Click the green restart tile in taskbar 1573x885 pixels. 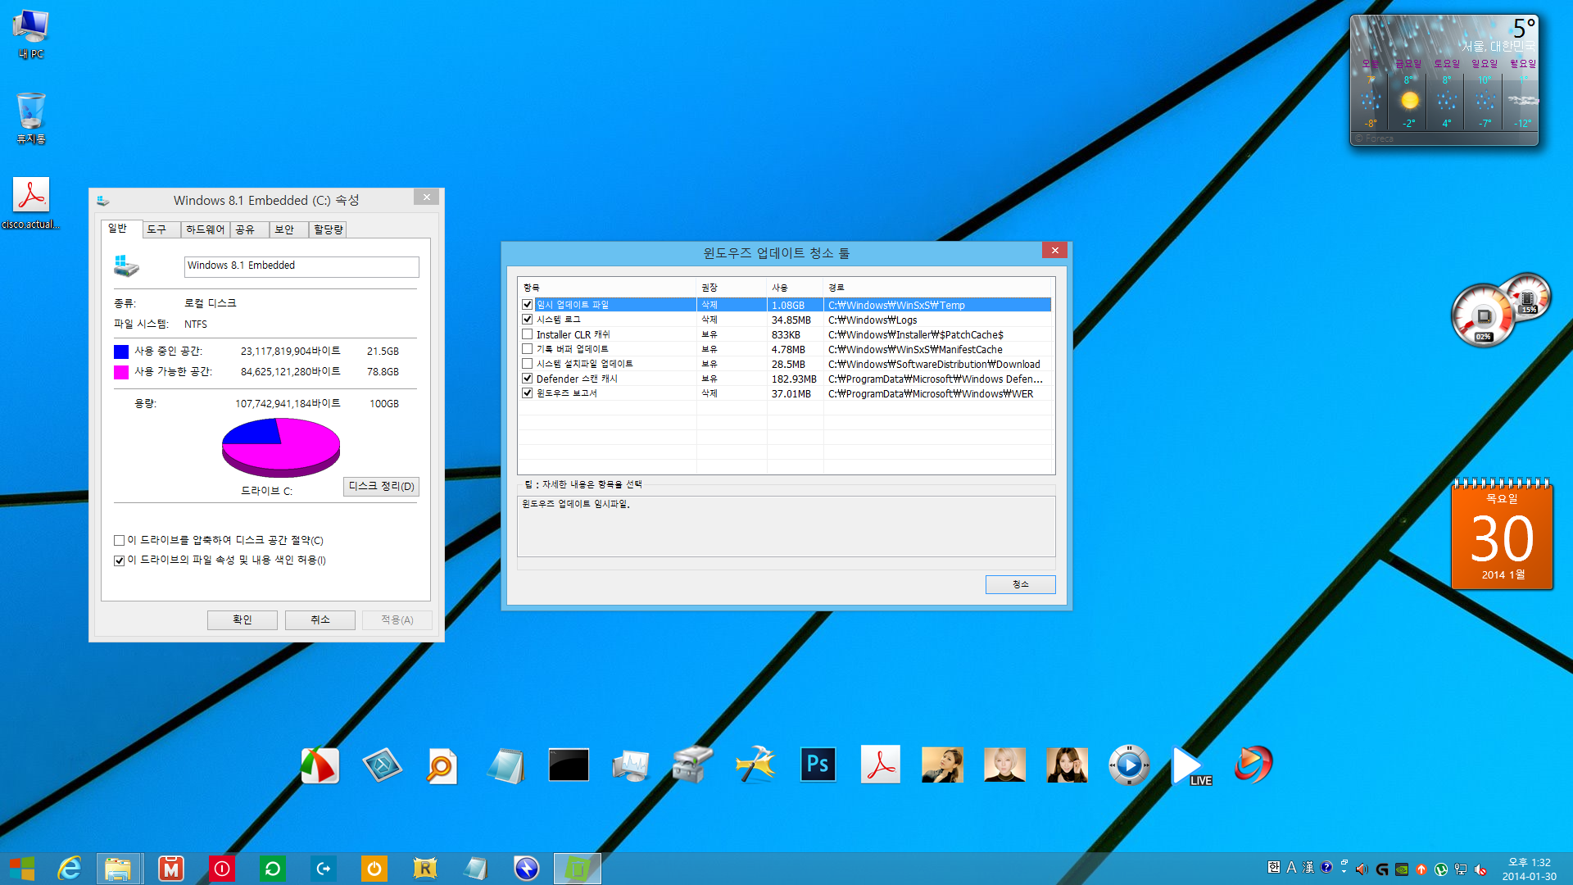click(273, 869)
